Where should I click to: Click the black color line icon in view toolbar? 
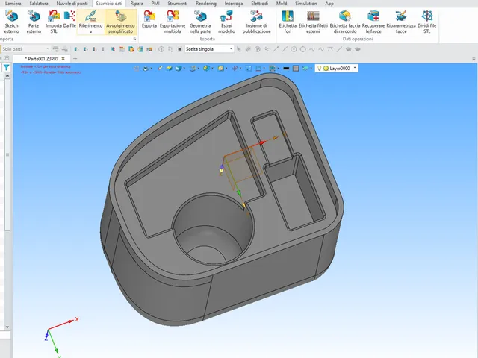pos(286,69)
